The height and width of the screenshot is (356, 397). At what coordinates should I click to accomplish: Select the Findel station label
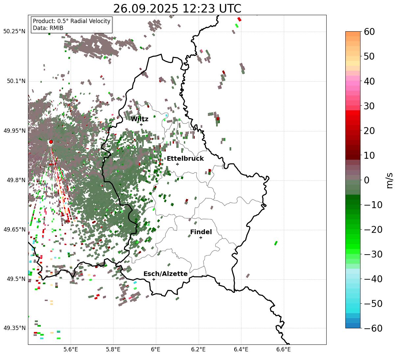pyautogui.click(x=201, y=232)
